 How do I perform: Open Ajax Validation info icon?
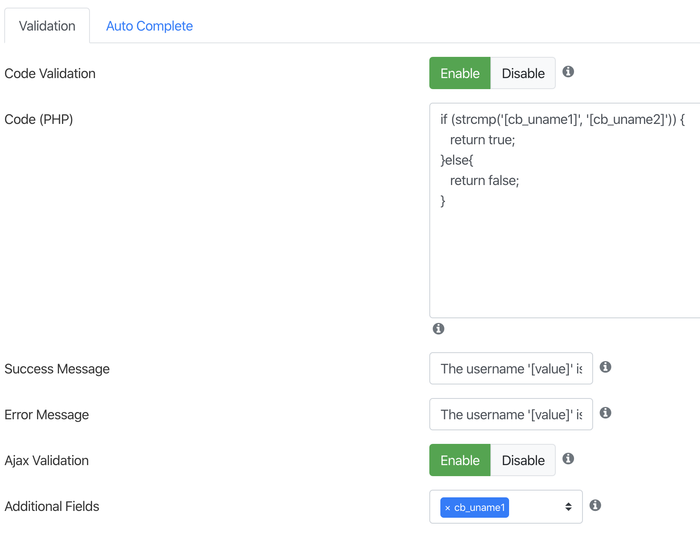(568, 459)
